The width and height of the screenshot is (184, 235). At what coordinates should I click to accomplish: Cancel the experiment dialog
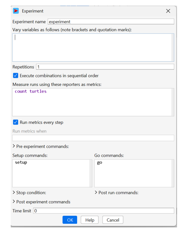pos(113,220)
